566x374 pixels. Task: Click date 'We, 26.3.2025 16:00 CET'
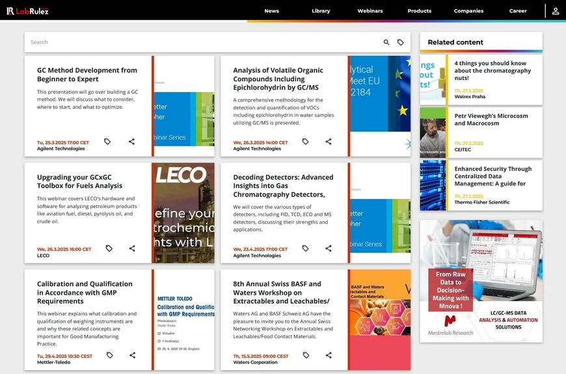[x=64, y=249]
